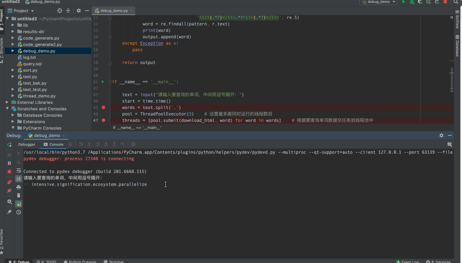Select log.txt in project tree
This screenshot has width=462, height=263.
point(29,57)
